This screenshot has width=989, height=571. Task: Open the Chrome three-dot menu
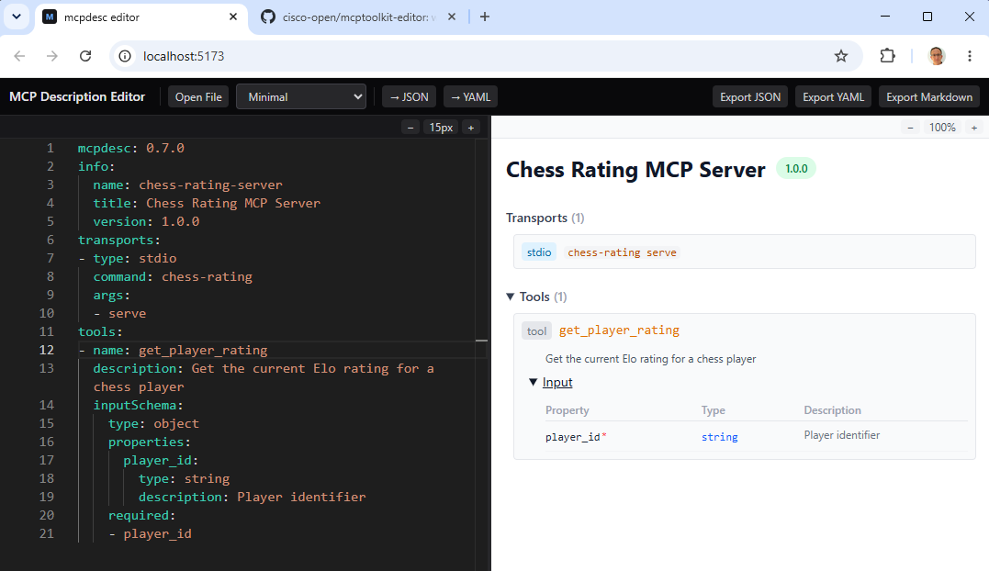[x=970, y=56]
